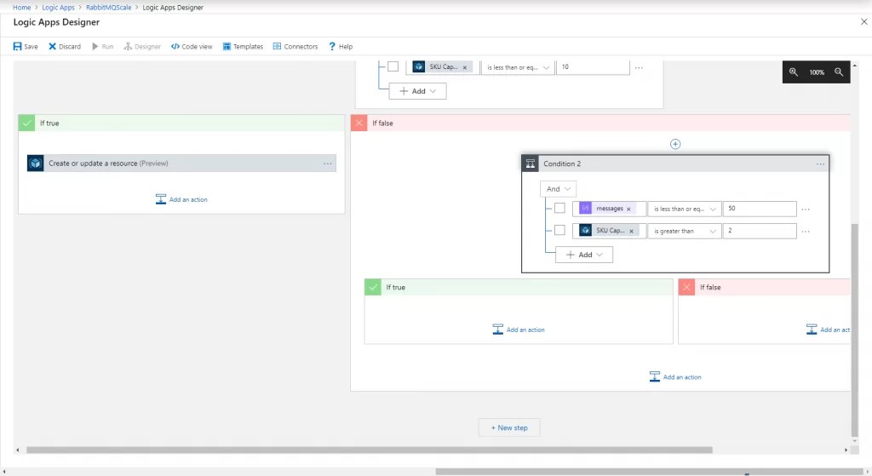
Task: Add an action below Condition 2 branches
Action: [675, 377]
